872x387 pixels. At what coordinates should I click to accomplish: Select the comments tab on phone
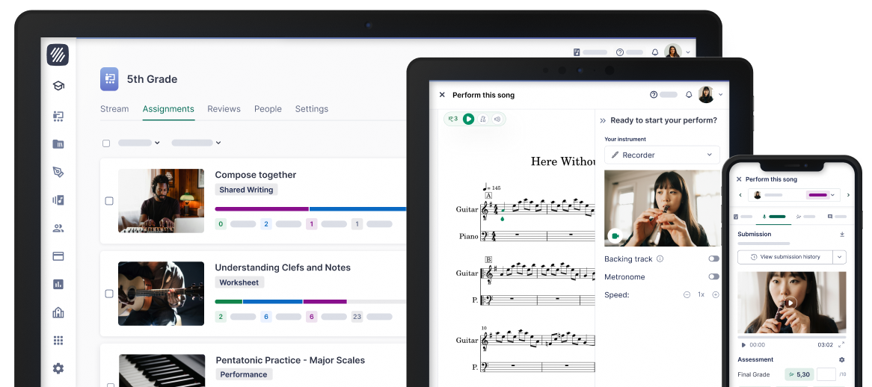click(837, 217)
